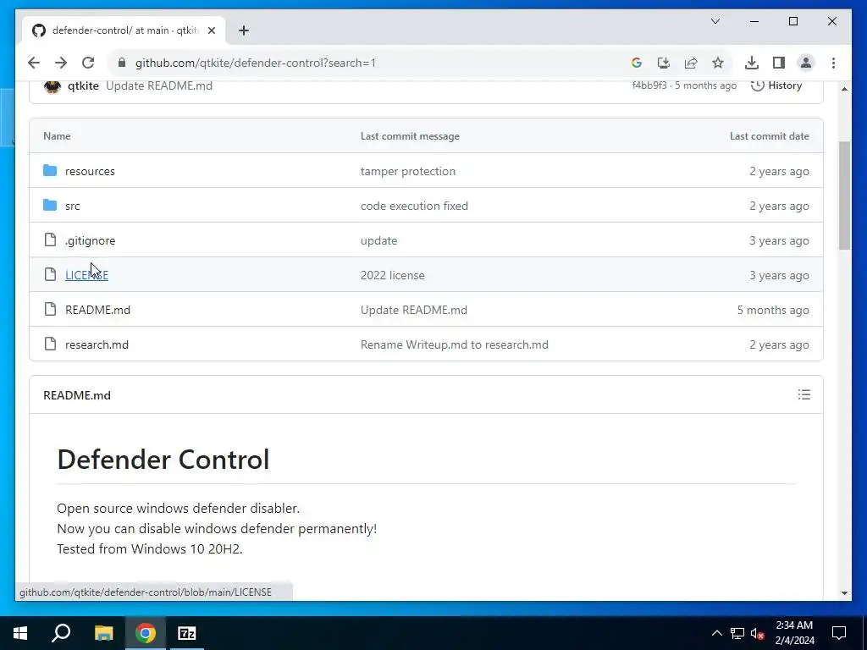Click .gitignore file icon
867x650 pixels.
click(x=50, y=240)
